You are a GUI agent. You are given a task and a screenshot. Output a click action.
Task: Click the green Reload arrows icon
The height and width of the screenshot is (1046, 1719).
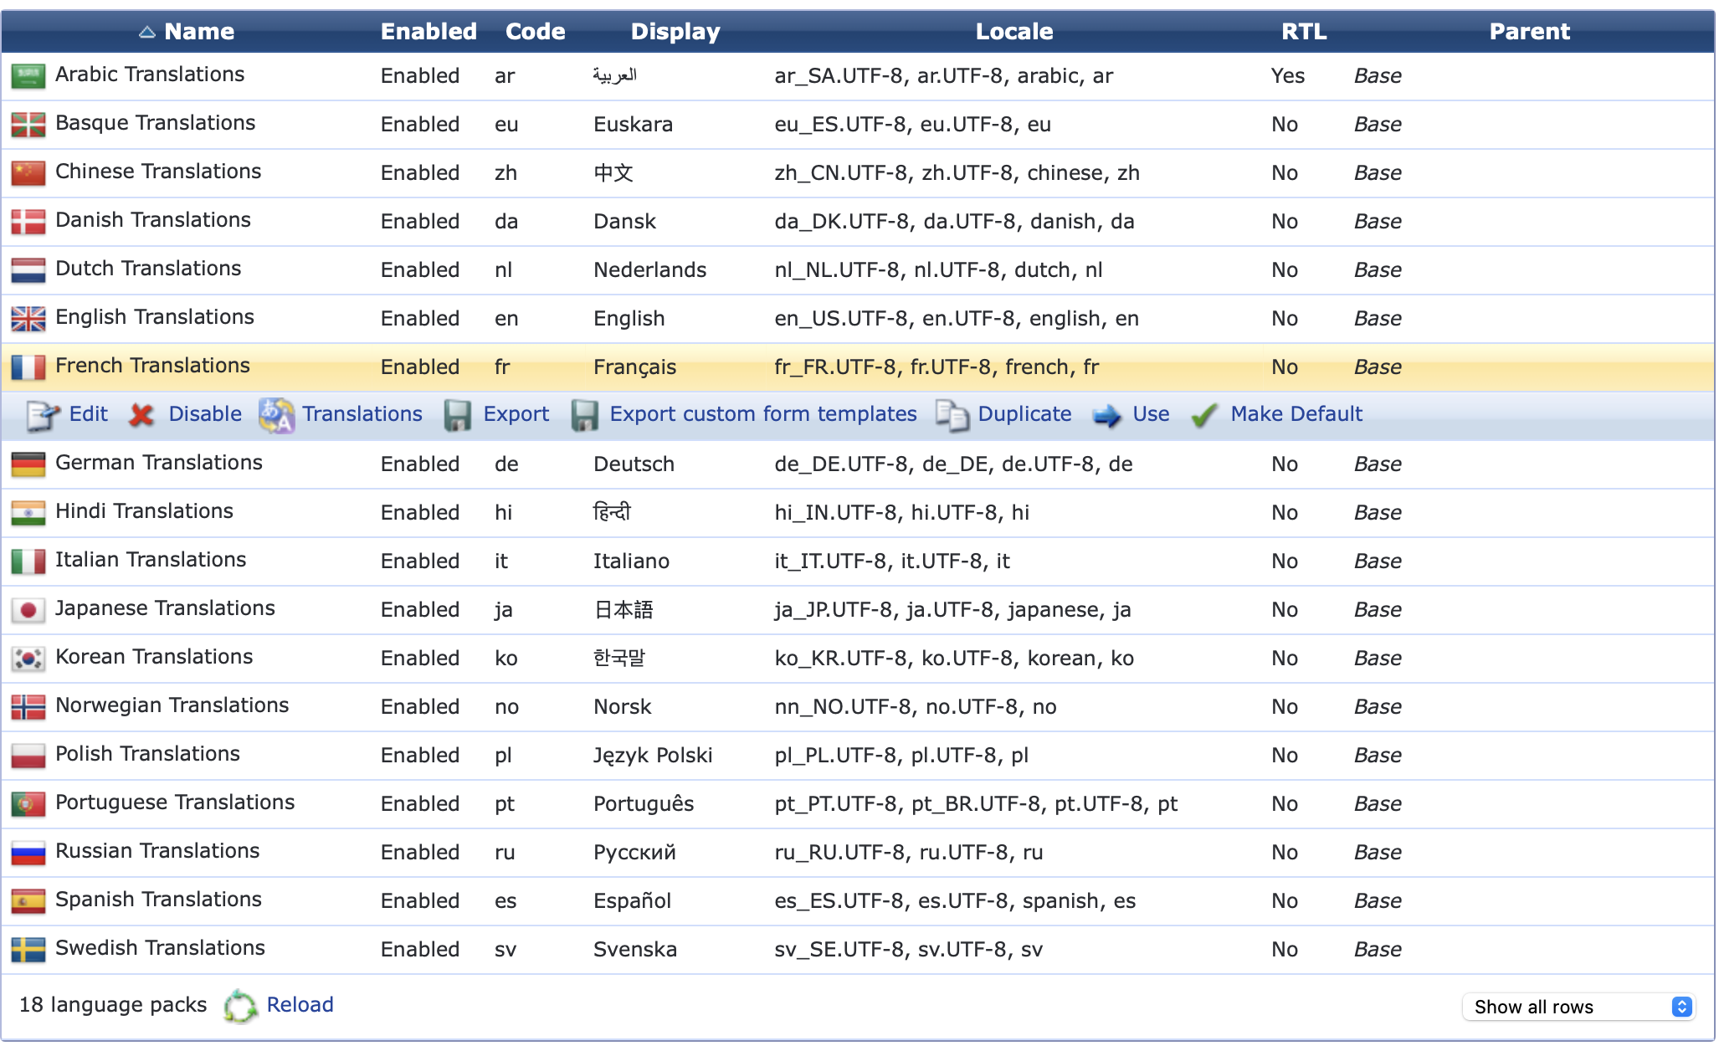[x=241, y=1006]
